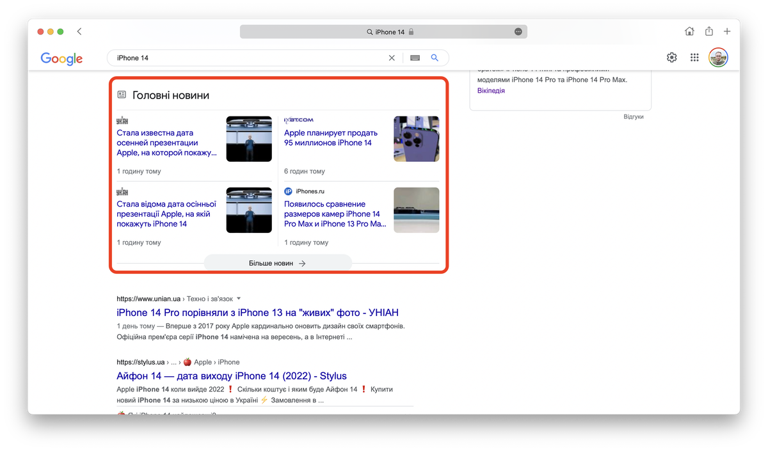Viewport: 768px width, 451px height.
Task: Click the Safari back arrow
Action: click(79, 31)
